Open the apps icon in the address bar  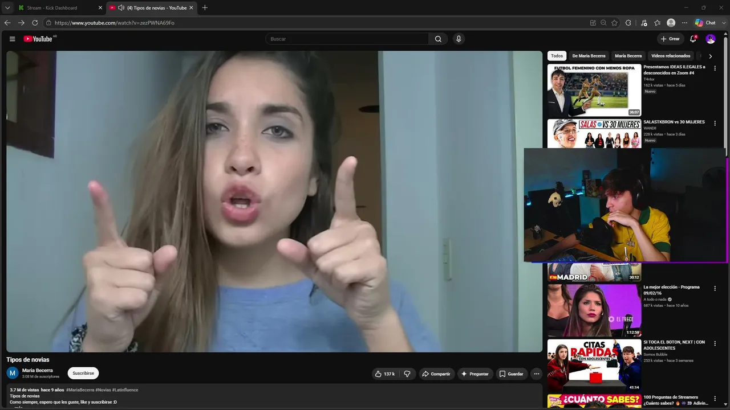[x=593, y=23]
